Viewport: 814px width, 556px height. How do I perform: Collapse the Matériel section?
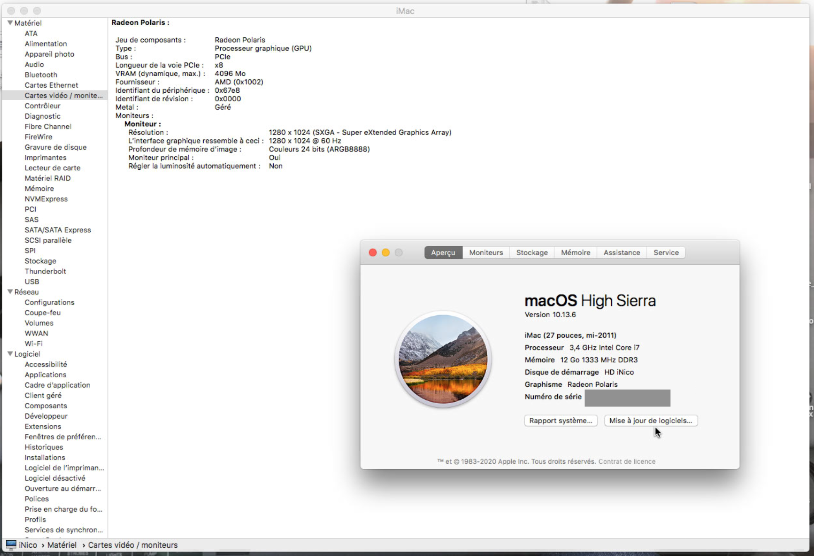(x=10, y=23)
